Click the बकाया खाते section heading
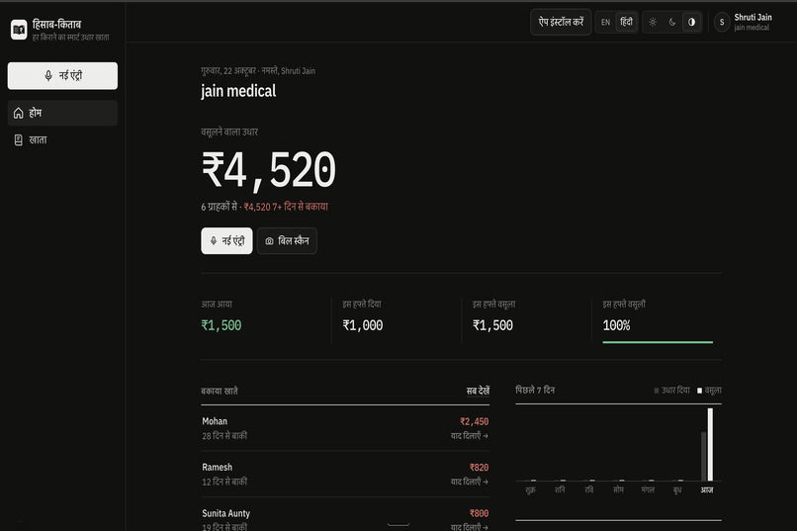This screenshot has width=797, height=531. [x=220, y=391]
